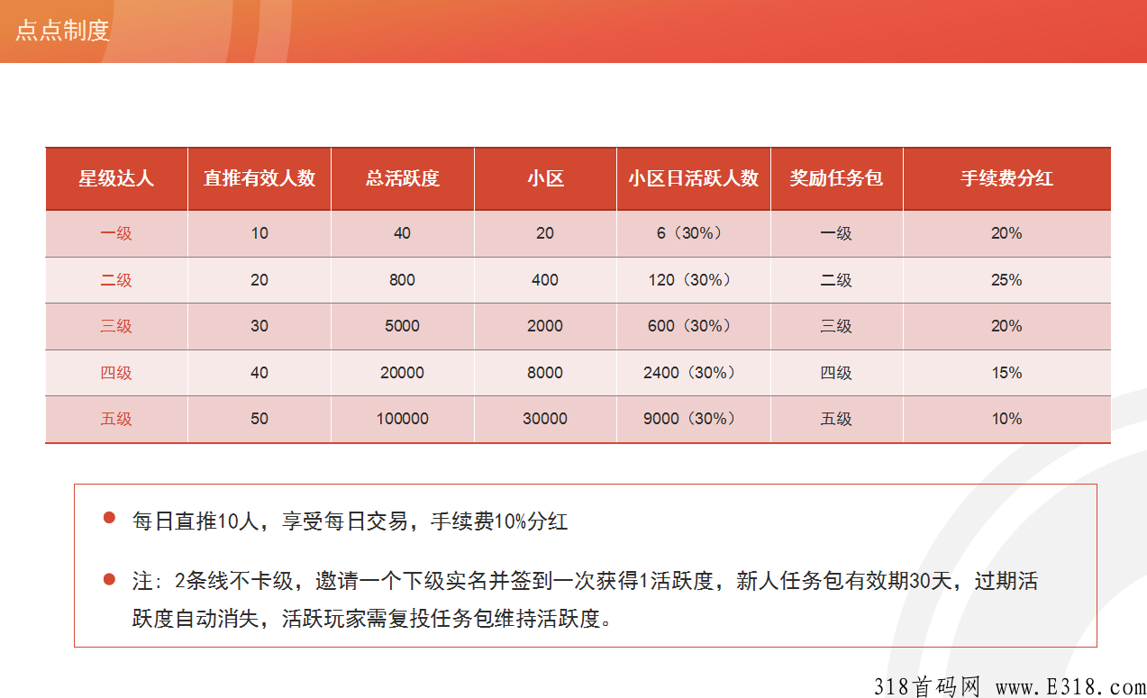Click fee dividend '10%' in 五级 row
1147x698 pixels.
point(1006,419)
